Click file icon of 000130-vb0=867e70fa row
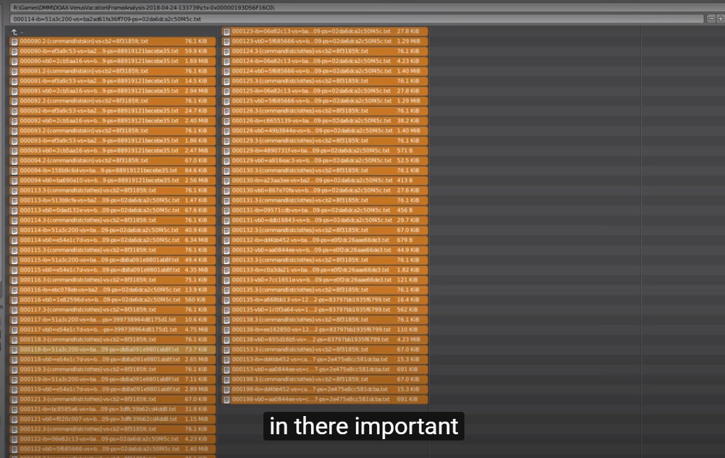This screenshot has height=458, width=725. (x=226, y=190)
